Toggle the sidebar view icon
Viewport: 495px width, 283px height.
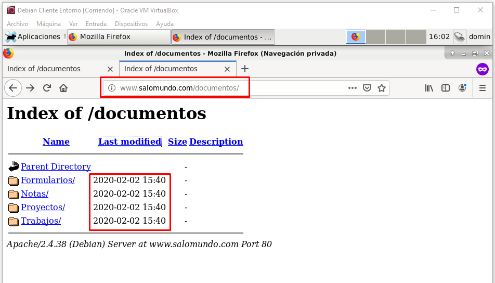coord(446,88)
